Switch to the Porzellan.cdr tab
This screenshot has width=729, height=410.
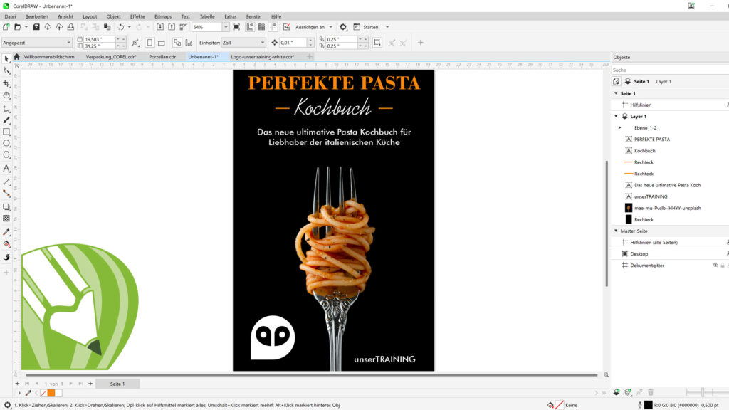(162, 57)
